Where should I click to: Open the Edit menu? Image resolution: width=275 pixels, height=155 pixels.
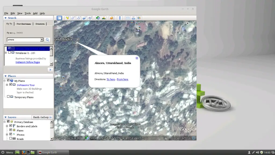point(13,13)
